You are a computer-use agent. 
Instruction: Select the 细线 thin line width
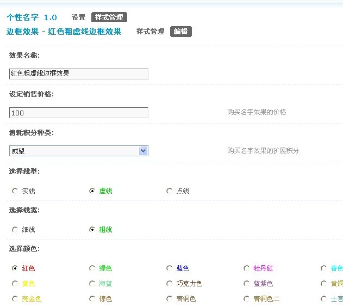(15, 230)
